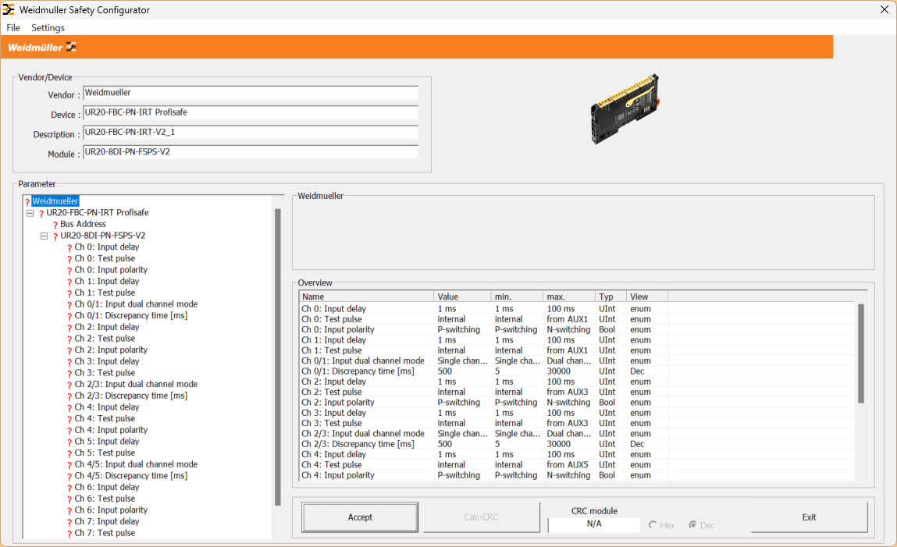This screenshot has width=897, height=547.
Task: Collapse the UR20-8DI-PN-FSPS-V2 tree node
Action: [44, 236]
